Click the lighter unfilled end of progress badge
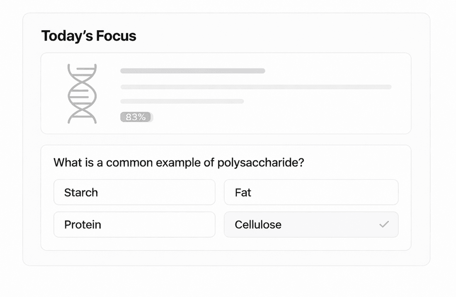The image size is (456, 297). click(152, 117)
